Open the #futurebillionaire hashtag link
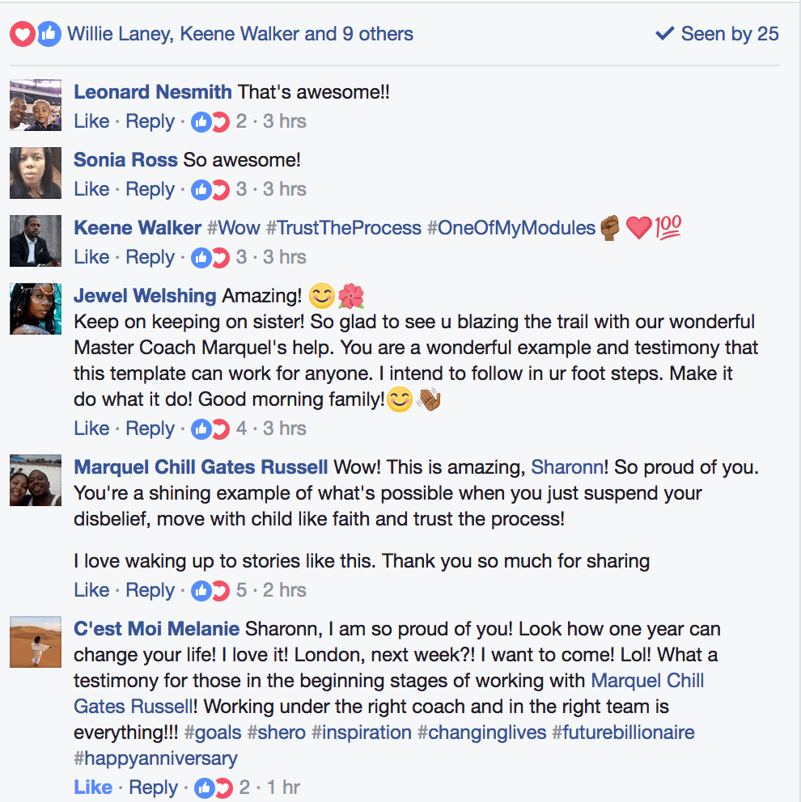 tap(623, 732)
